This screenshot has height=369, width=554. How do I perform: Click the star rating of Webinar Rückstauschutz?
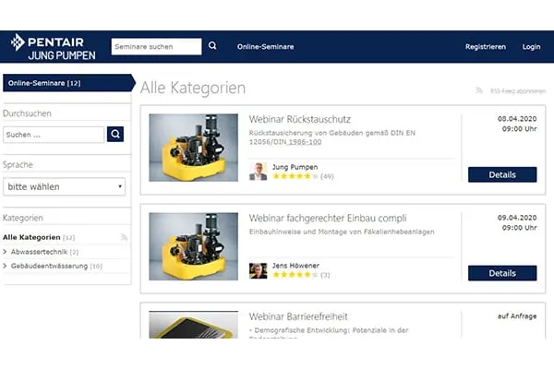(294, 176)
